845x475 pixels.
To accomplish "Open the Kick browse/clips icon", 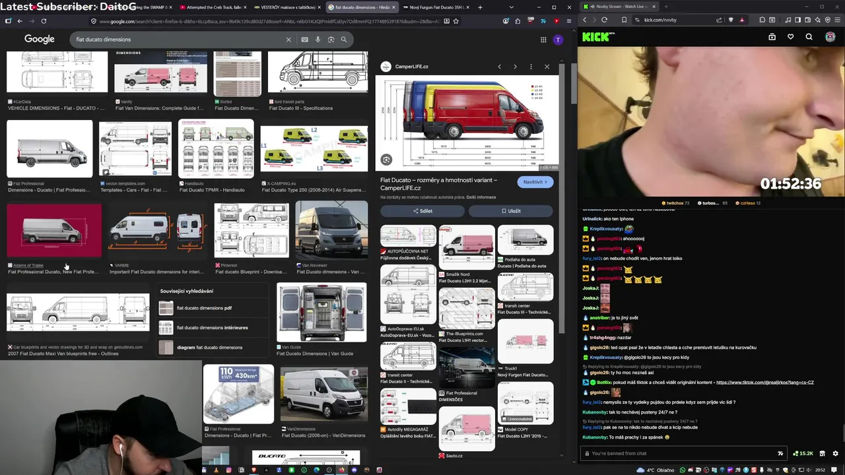I will pyautogui.click(x=772, y=37).
